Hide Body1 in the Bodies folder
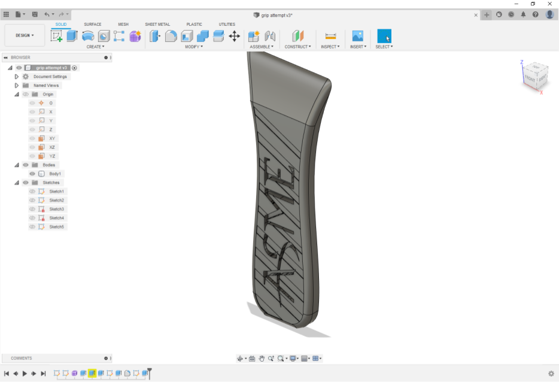This screenshot has height=382, width=559. coord(32,174)
